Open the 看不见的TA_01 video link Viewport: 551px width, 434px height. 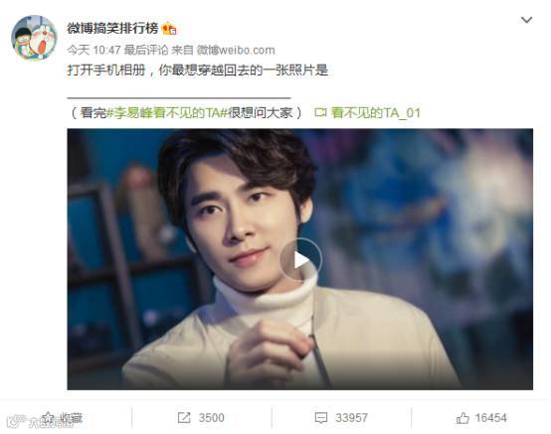[375, 113]
